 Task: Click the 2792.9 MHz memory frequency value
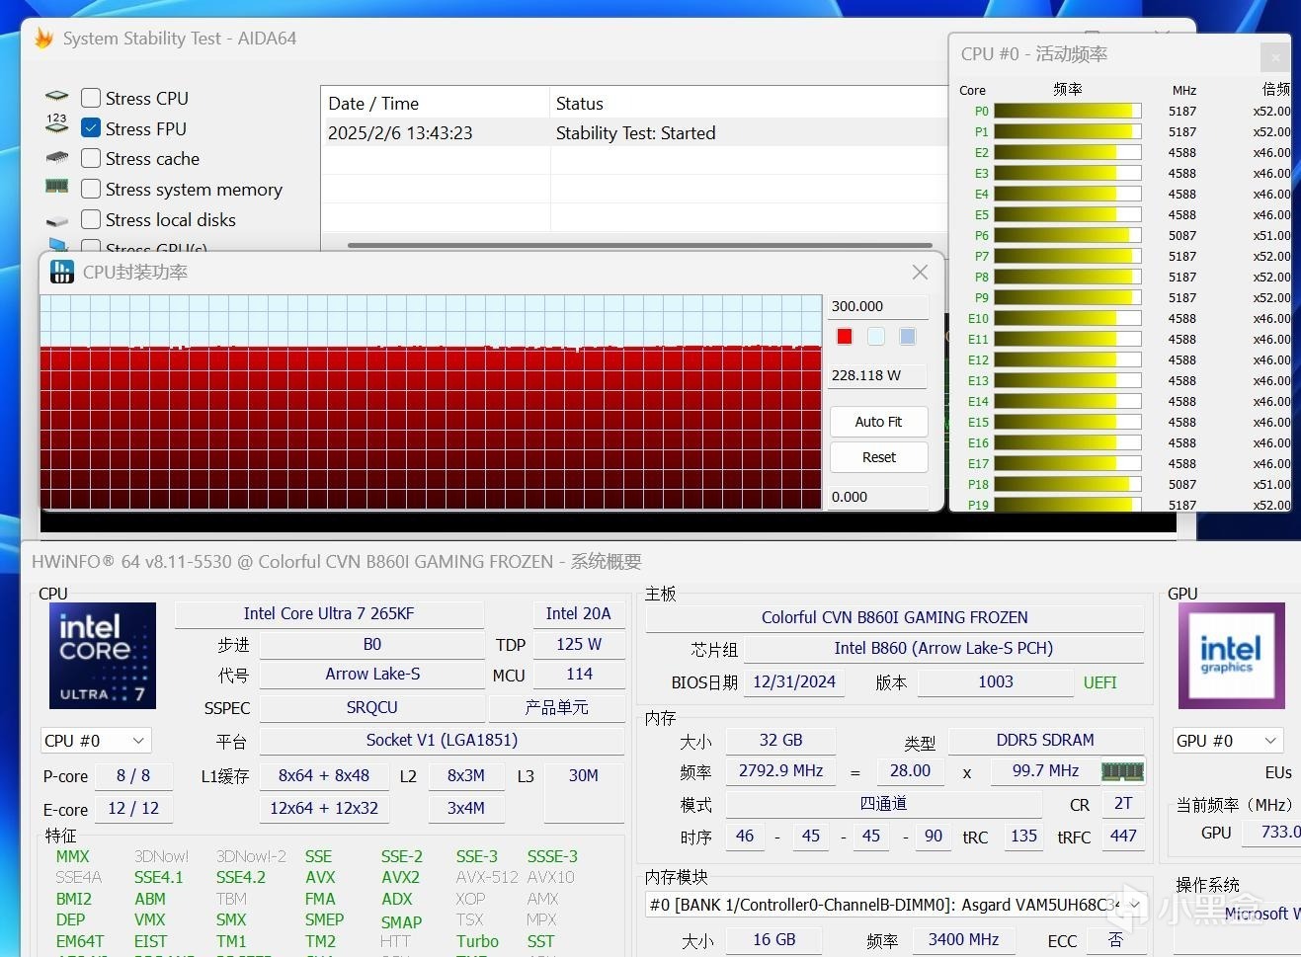pyautogui.click(x=780, y=770)
